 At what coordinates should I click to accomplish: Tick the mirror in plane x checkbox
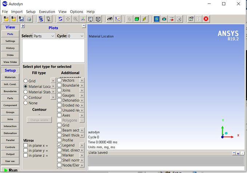pyautogui.click(x=25, y=145)
